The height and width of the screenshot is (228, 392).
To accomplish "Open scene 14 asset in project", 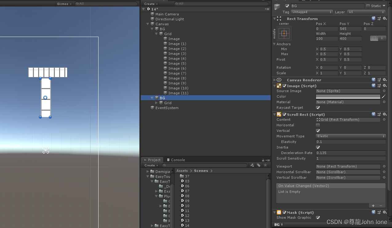I will (x=185, y=226).
